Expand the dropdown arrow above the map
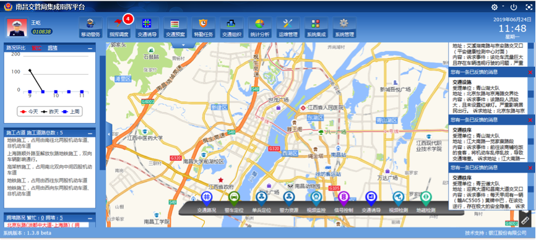 click(x=184, y=45)
